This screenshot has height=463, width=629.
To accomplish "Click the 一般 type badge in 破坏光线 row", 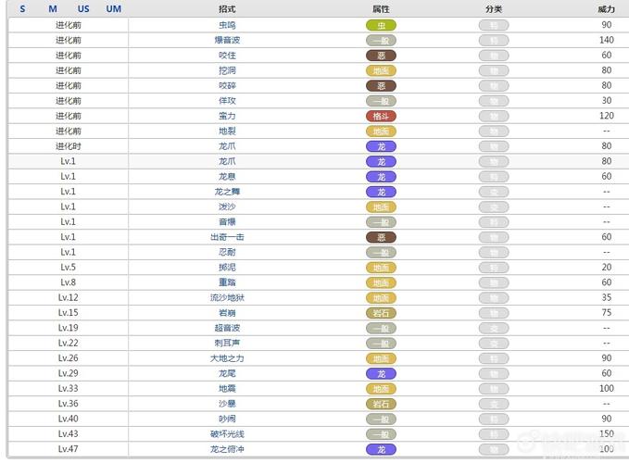I will coord(381,434).
